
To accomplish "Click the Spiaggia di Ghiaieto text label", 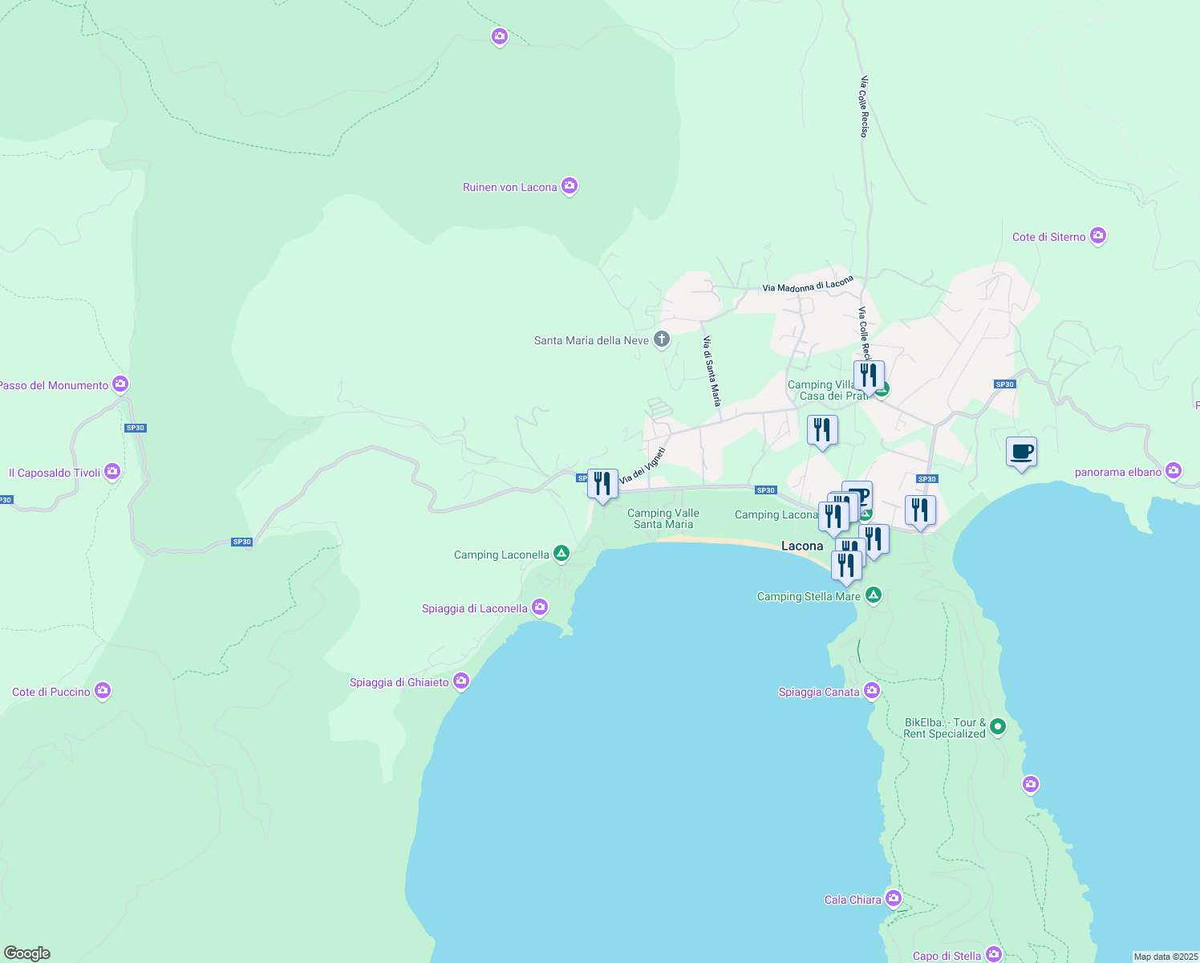I will pos(399,682).
